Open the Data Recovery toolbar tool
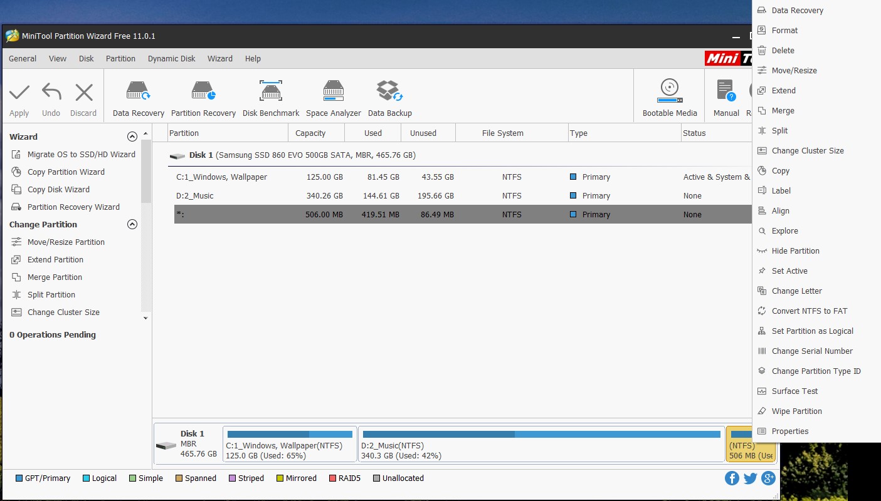The width and height of the screenshot is (881, 501). [x=139, y=98]
